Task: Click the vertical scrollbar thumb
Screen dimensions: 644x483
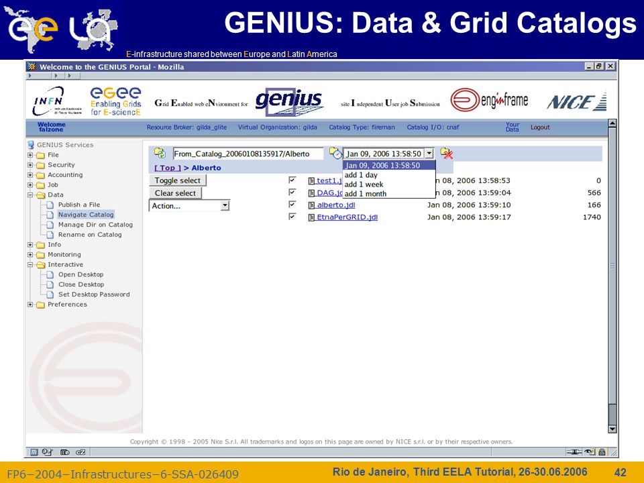Action: [612, 266]
